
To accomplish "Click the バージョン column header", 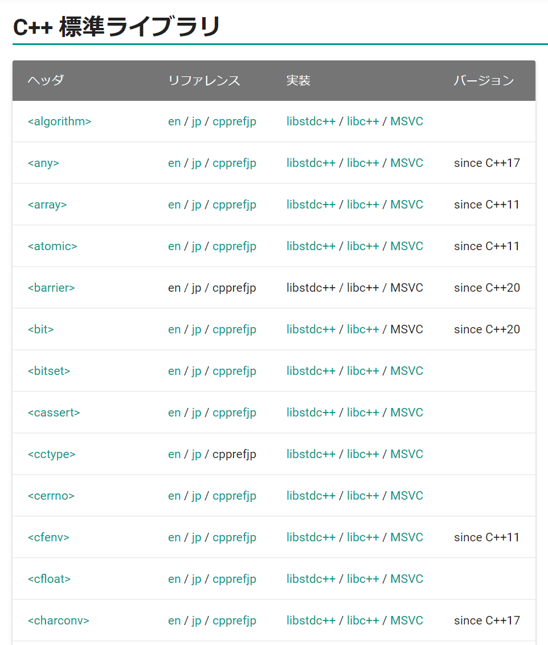I will [x=484, y=80].
